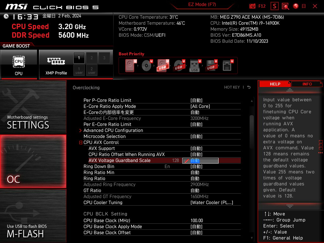This screenshot has height=243, width=324.
Task: Open the CPU Cooler Tuning dropdown
Action: coord(211,202)
